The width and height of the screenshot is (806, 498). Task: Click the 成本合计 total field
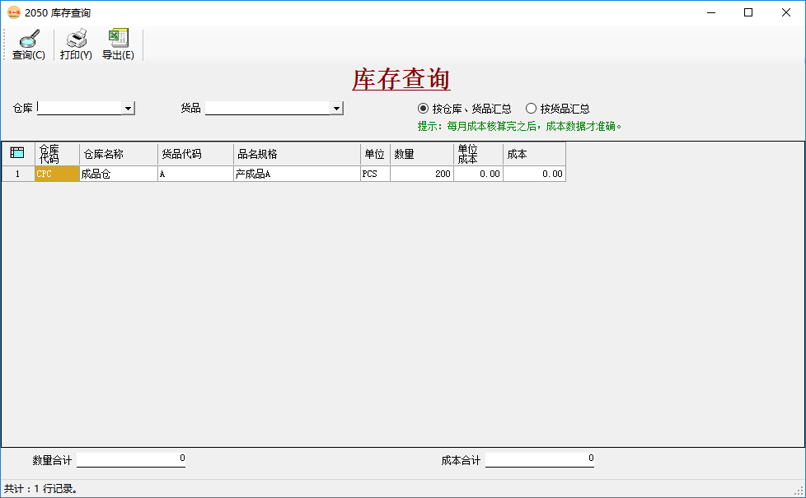540,458
